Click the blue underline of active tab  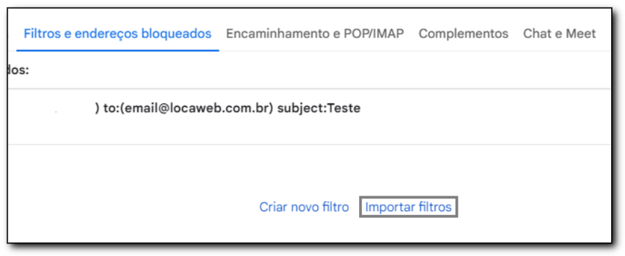117,51
